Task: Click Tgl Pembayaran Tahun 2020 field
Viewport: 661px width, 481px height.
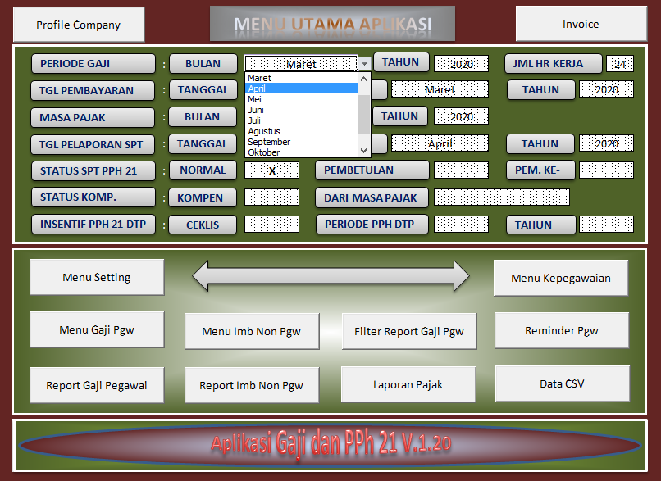Action: tap(606, 89)
